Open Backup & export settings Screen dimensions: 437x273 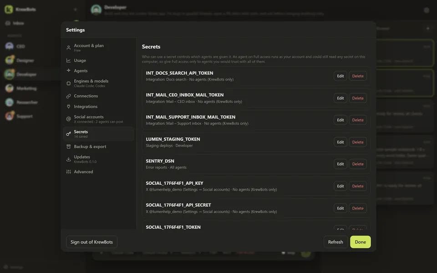point(98,147)
